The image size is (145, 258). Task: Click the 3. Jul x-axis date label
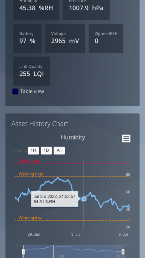click(x=76, y=234)
